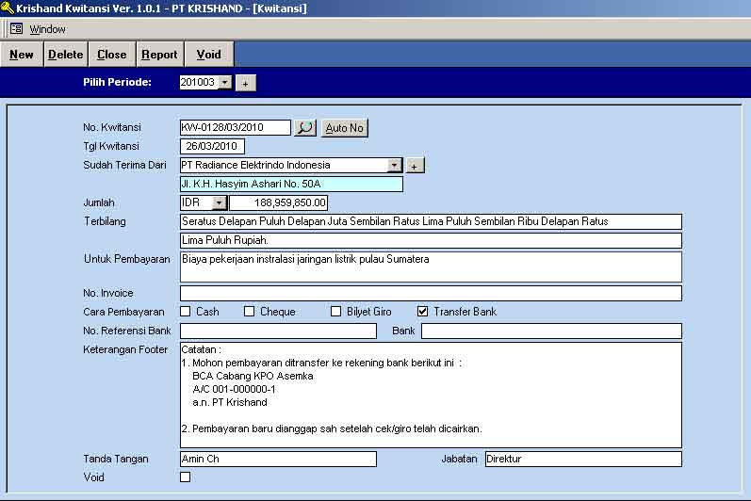Click the Auto No button

coord(344,128)
